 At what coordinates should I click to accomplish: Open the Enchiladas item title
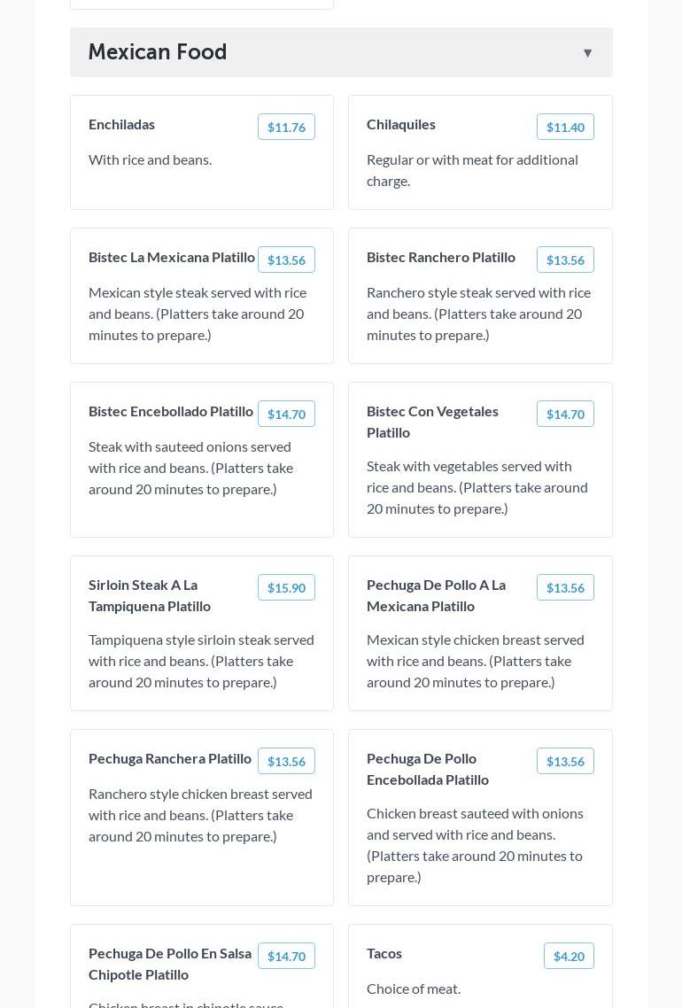121,124
